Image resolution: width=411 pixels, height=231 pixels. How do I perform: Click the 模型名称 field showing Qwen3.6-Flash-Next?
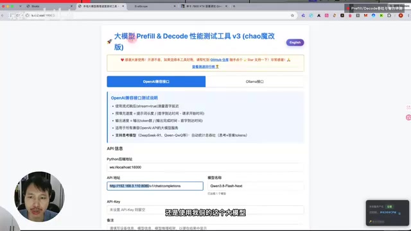(x=256, y=186)
